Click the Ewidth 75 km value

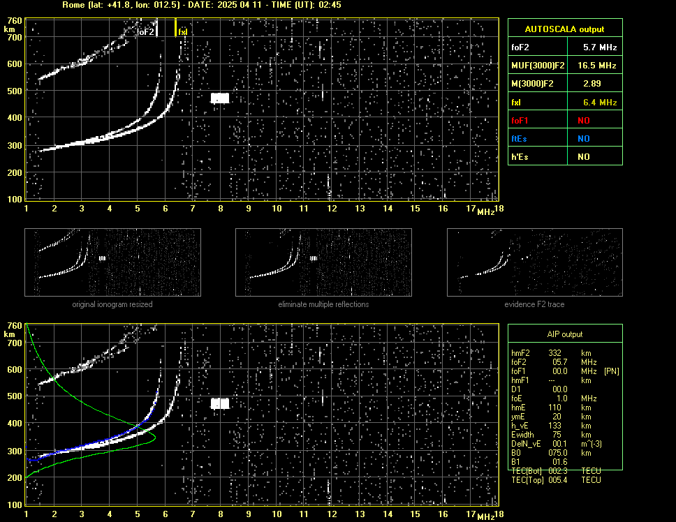pos(557,435)
